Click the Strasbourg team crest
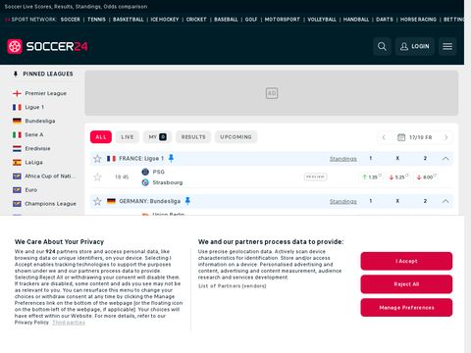 [145, 182]
